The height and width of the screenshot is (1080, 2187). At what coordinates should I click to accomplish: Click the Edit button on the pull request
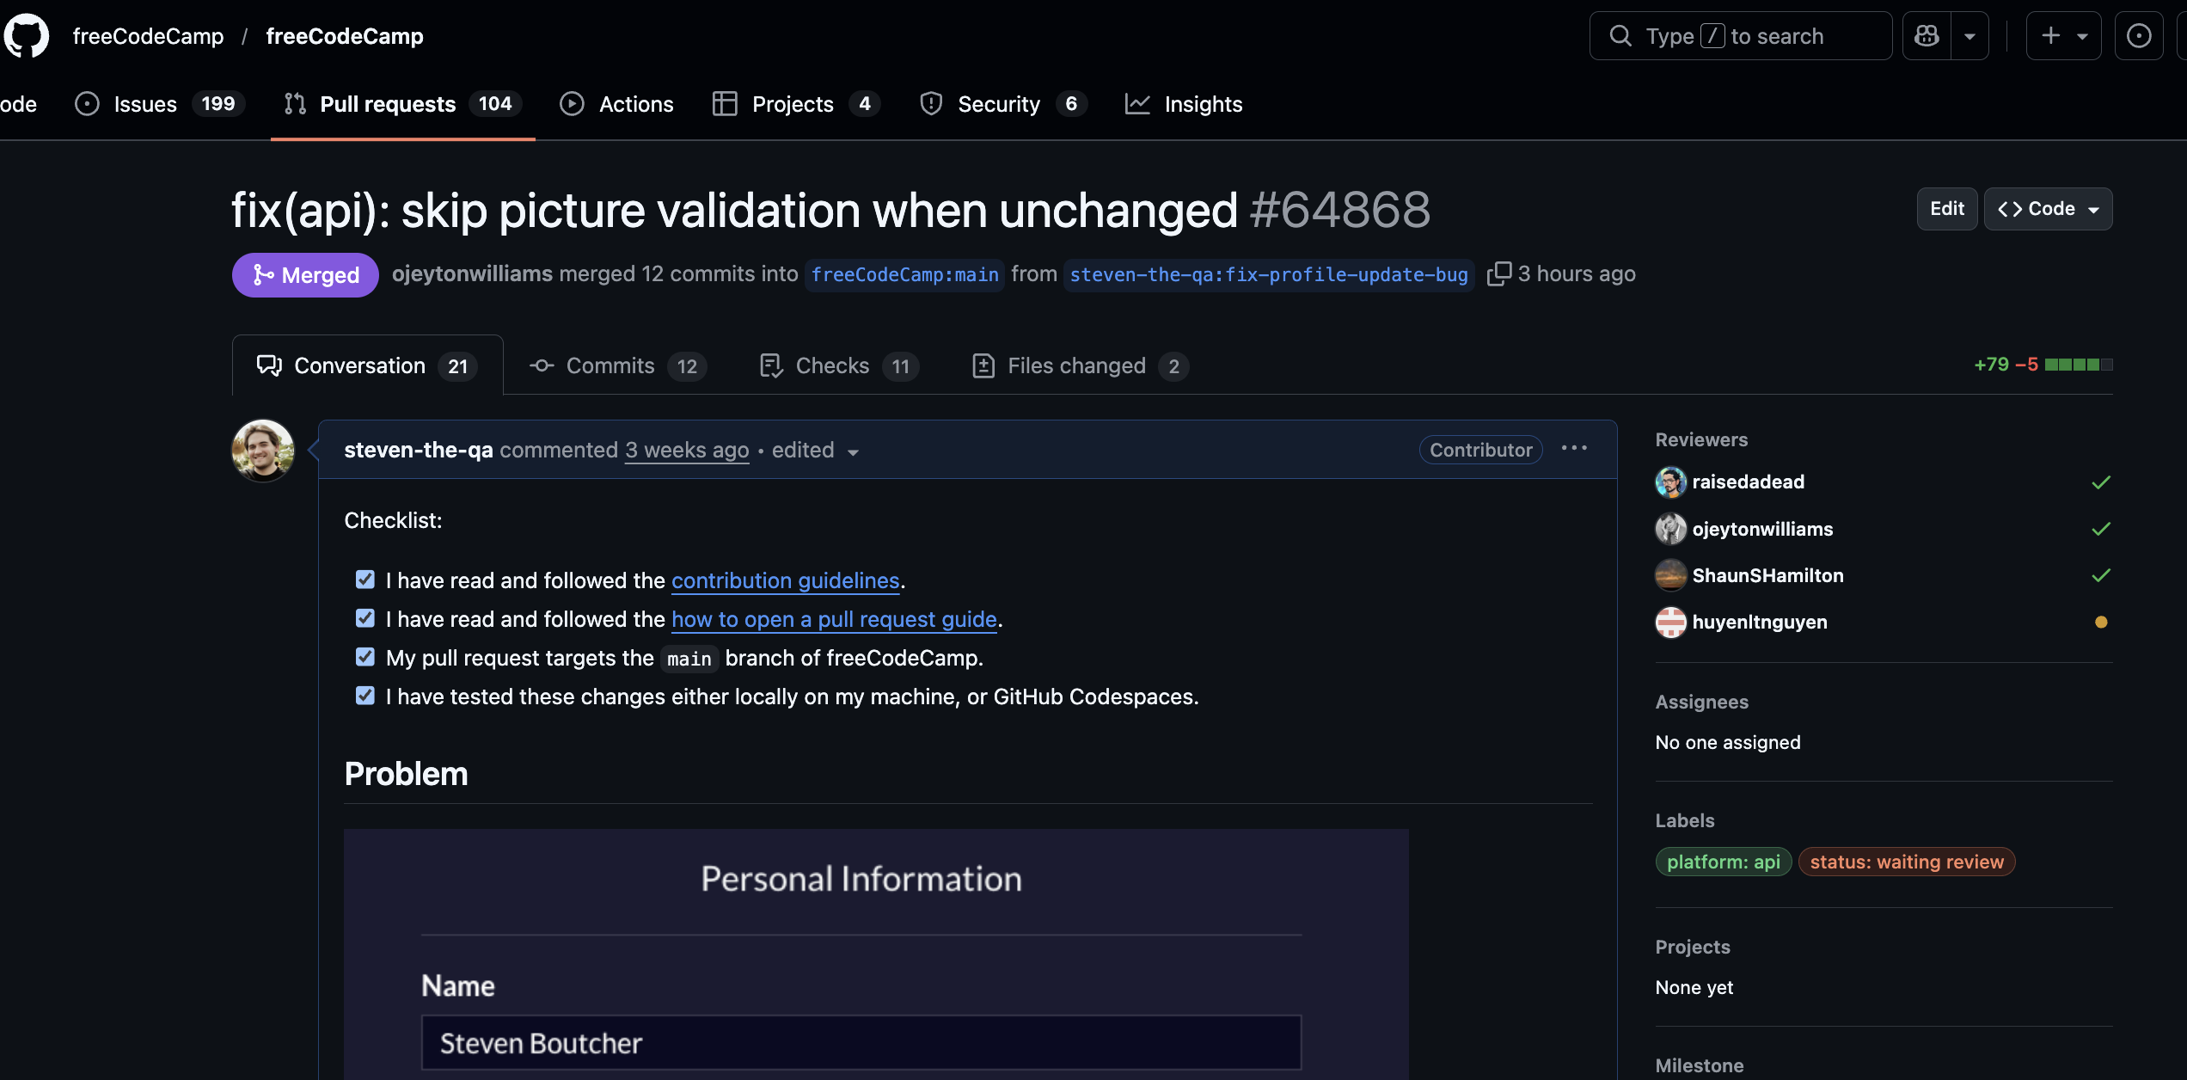[1946, 208]
